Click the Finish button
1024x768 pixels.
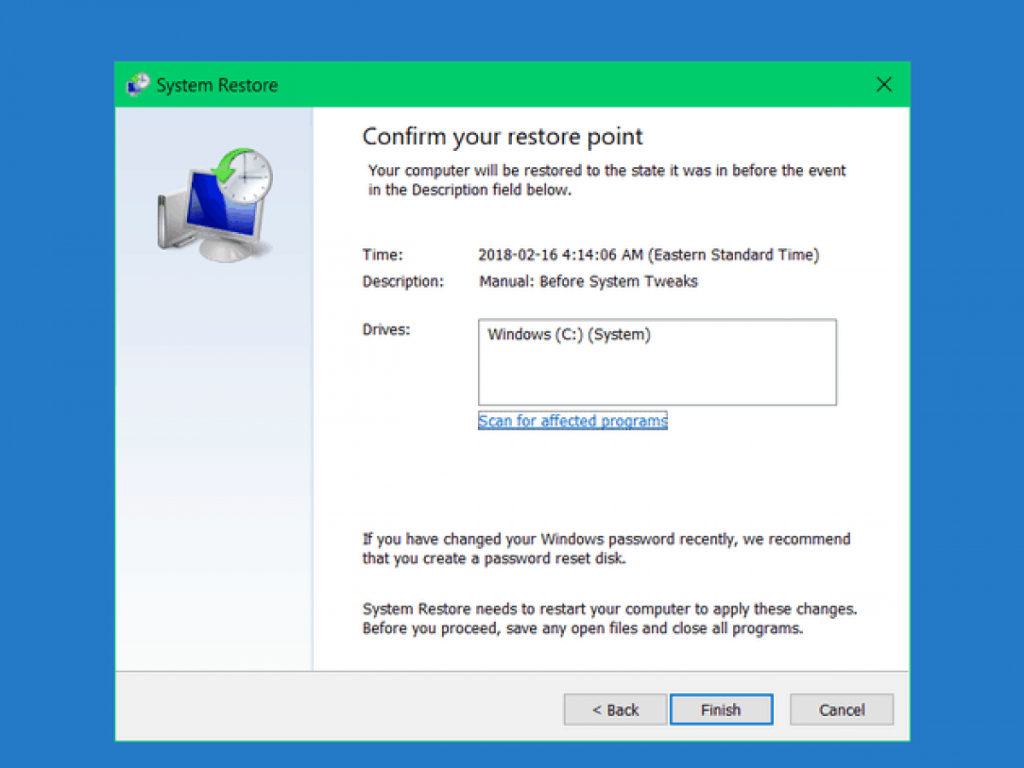(x=721, y=709)
